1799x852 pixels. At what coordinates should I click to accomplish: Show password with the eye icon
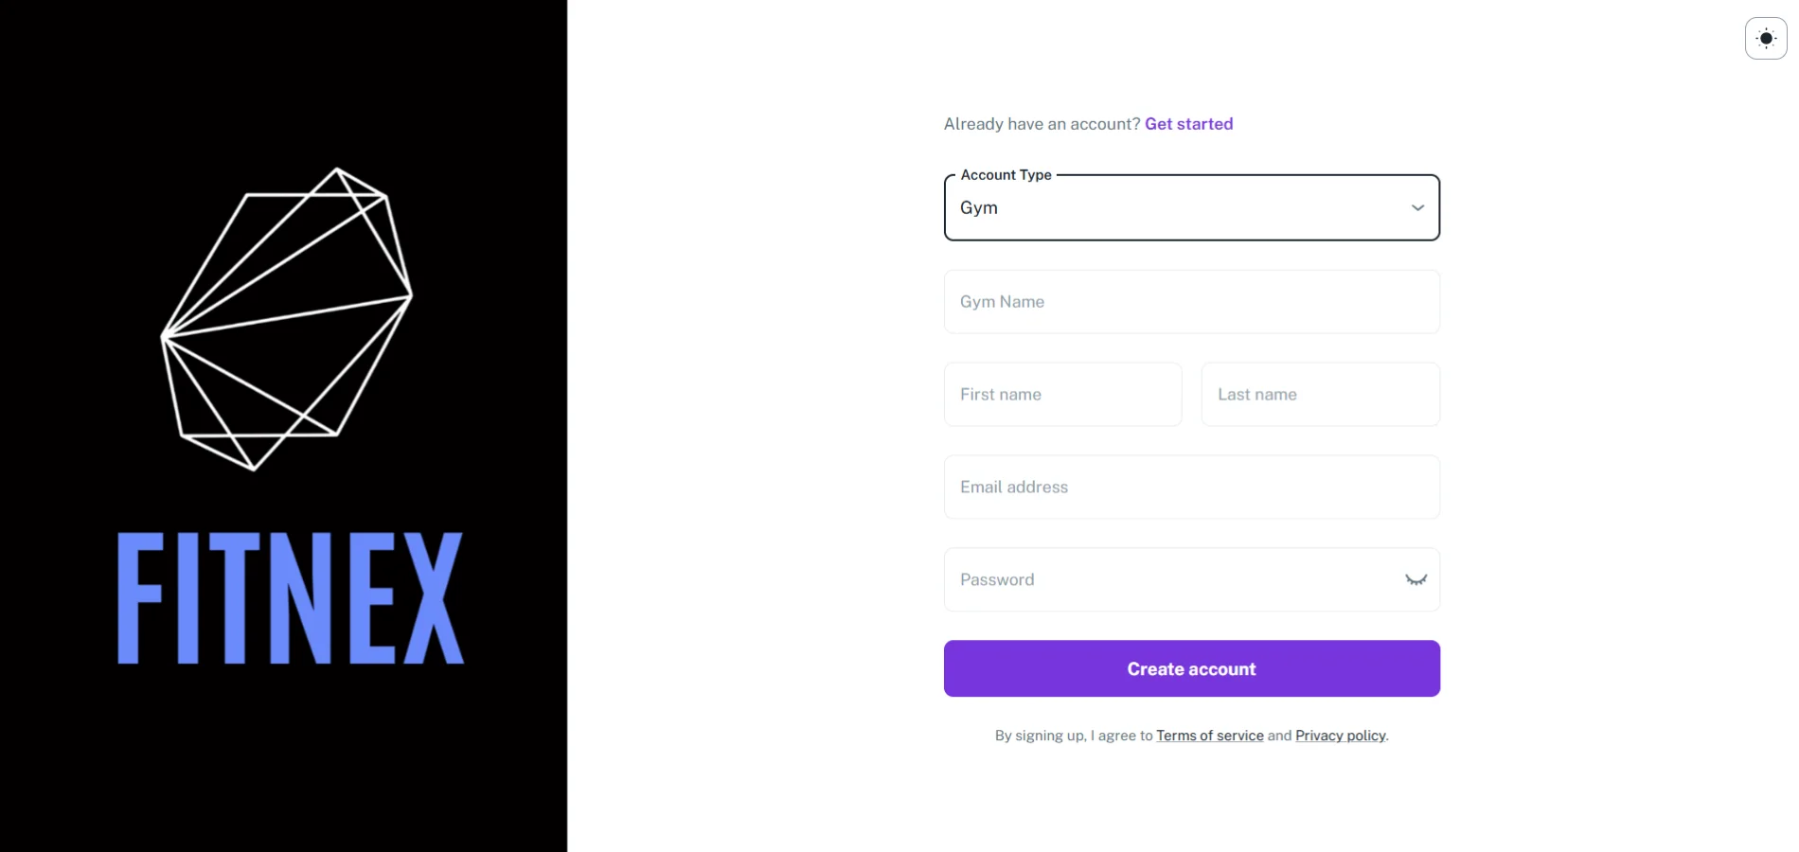[x=1416, y=579]
